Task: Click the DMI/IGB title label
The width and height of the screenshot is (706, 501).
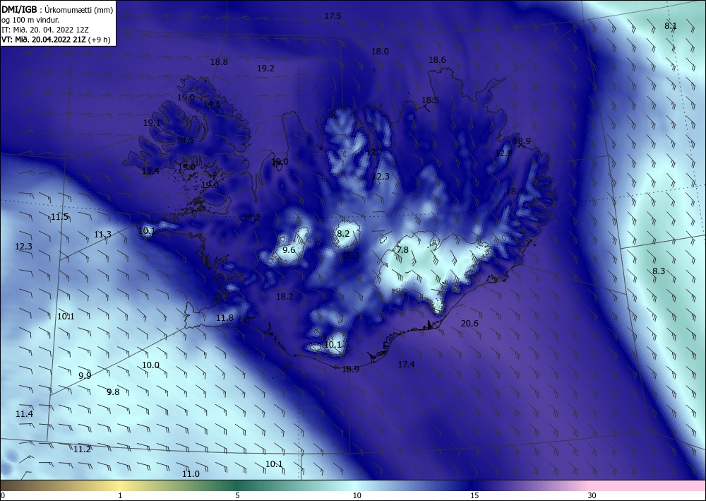Action: pos(18,10)
